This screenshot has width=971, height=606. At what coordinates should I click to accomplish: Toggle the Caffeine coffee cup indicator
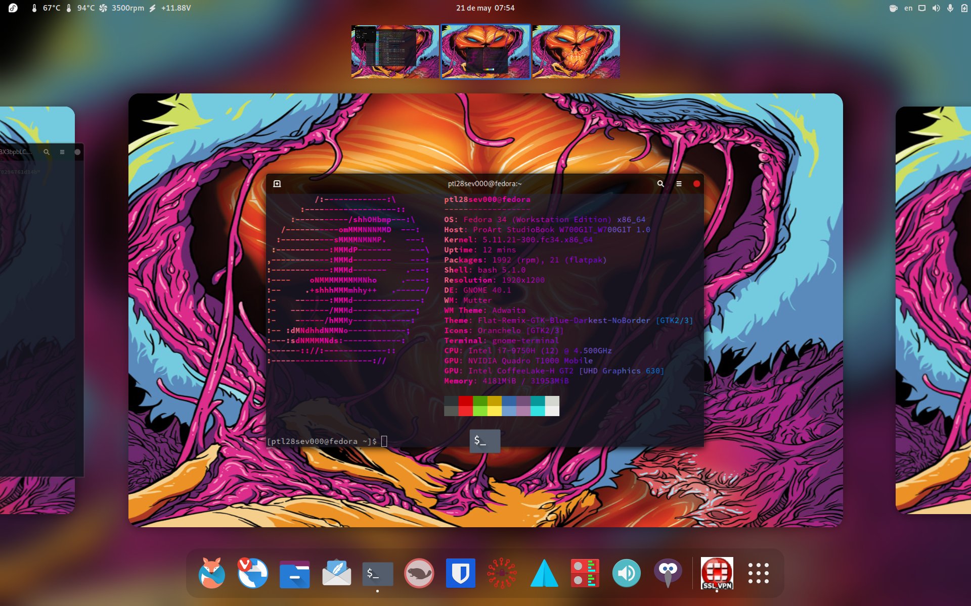(x=894, y=8)
